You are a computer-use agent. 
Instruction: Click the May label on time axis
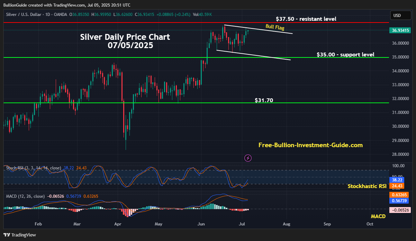[x=158, y=224]
